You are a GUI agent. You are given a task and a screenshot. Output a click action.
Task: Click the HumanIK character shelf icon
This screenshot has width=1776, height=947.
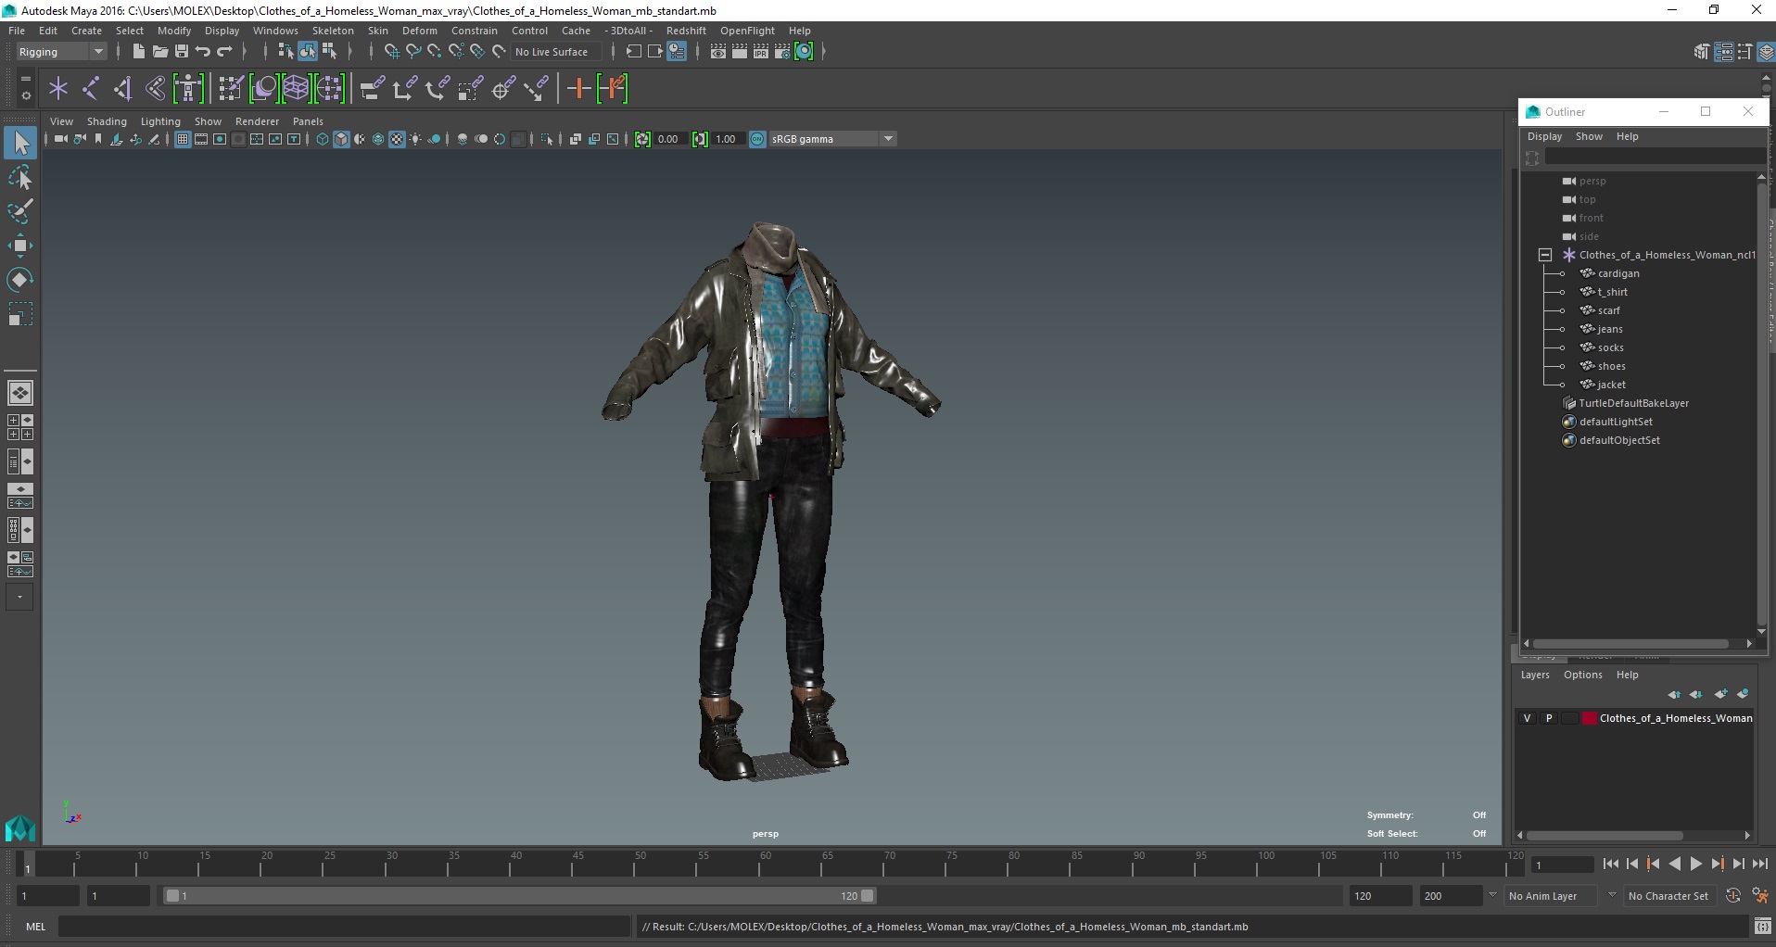click(188, 89)
